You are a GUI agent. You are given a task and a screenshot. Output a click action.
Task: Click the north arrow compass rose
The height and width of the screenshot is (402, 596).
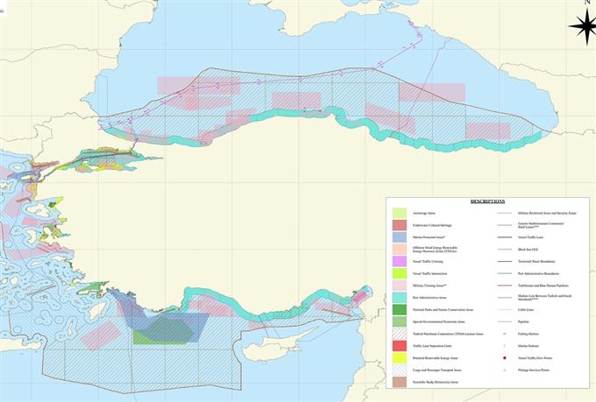pyautogui.click(x=582, y=26)
